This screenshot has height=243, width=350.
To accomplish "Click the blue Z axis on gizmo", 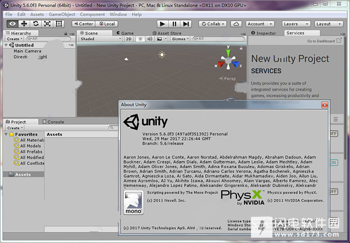I will 236,65.
